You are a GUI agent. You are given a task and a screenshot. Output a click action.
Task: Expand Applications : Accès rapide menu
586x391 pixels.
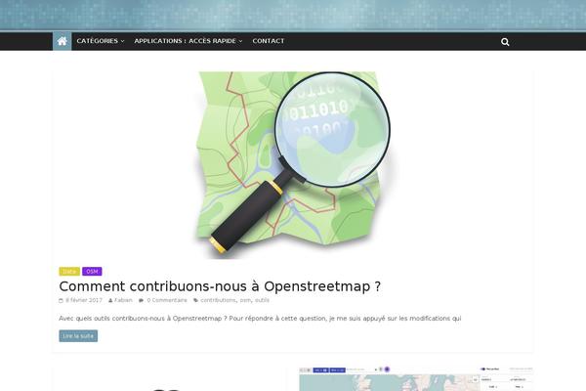pyautogui.click(x=188, y=41)
